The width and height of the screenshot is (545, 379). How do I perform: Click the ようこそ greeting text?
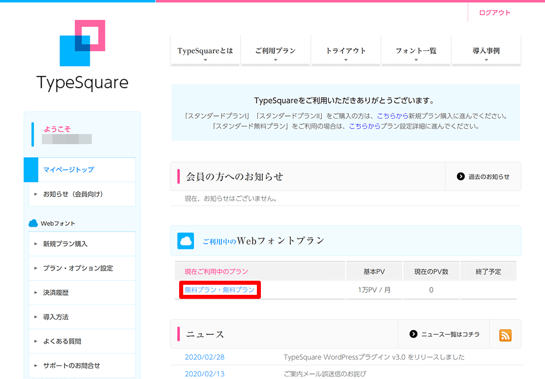tap(57, 129)
